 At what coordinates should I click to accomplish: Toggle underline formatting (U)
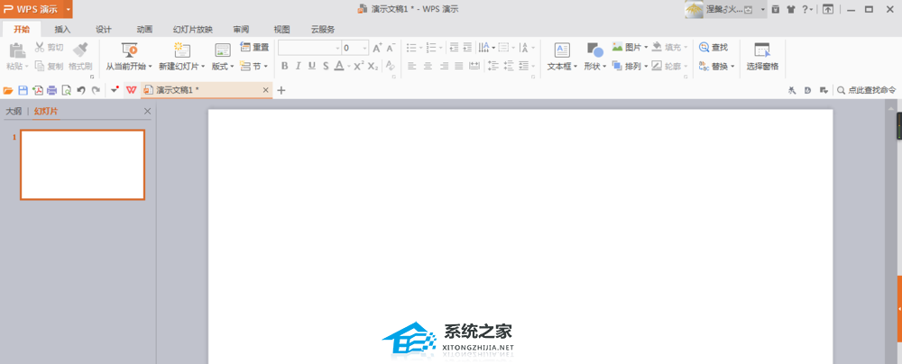pyautogui.click(x=312, y=66)
